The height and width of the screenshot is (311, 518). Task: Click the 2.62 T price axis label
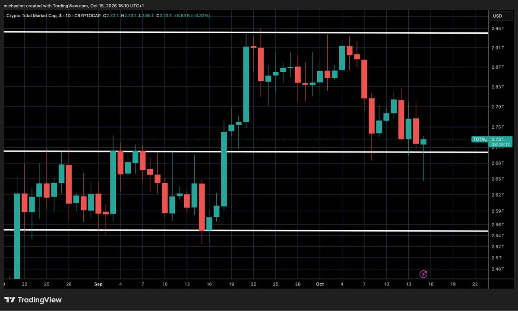coord(498,195)
